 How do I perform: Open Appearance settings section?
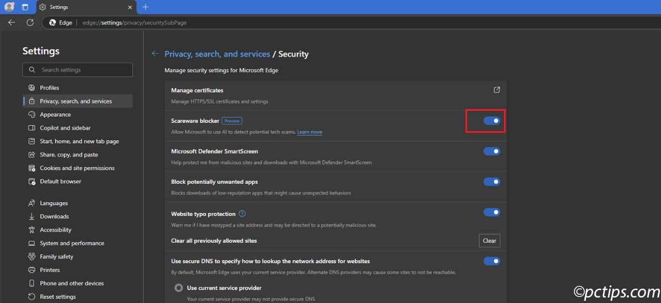(x=78, y=115)
